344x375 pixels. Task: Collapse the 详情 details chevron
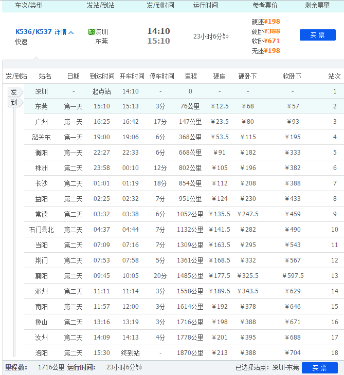click(x=70, y=32)
